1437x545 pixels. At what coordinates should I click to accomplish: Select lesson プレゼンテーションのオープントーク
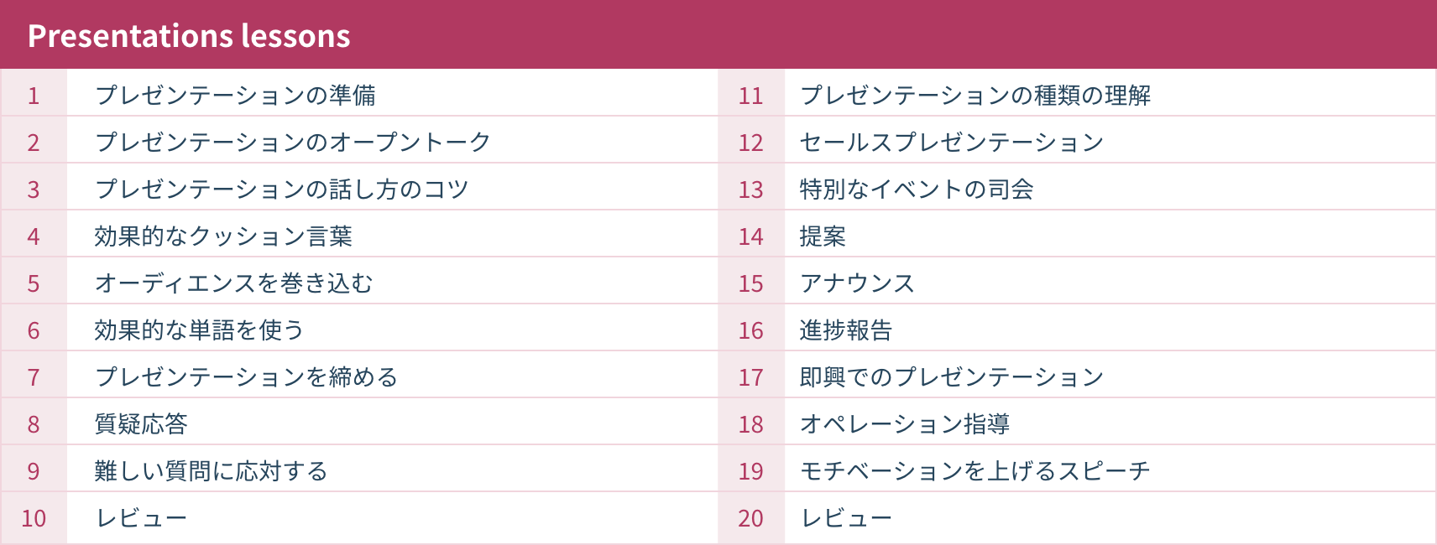[292, 143]
